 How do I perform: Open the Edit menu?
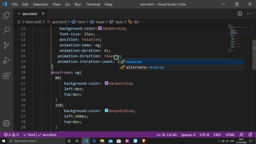25,4
